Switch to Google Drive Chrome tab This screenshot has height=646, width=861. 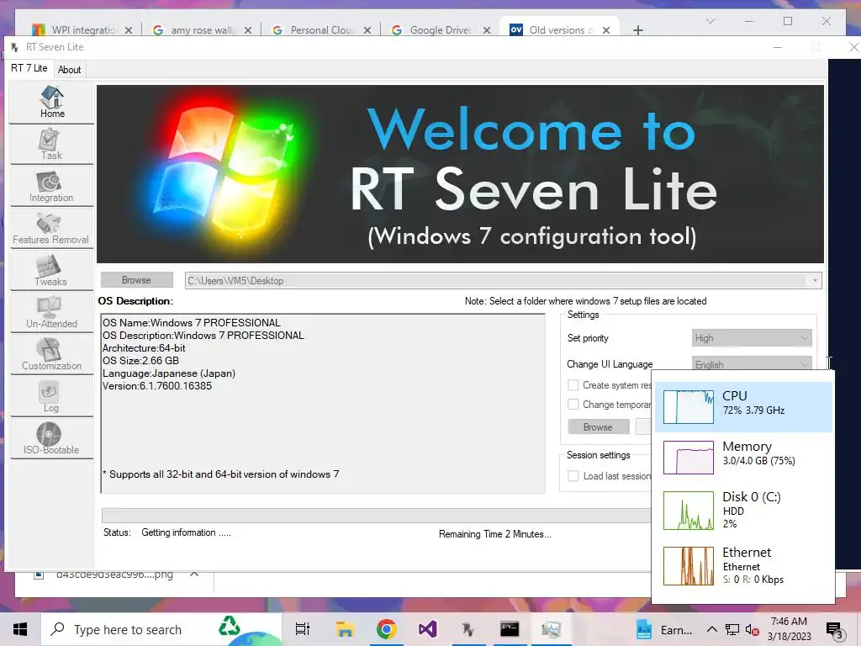441,29
